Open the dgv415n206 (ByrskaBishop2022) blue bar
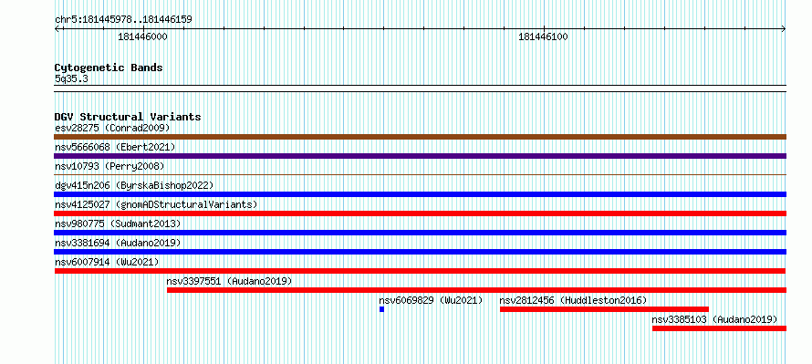 [x=420, y=194]
